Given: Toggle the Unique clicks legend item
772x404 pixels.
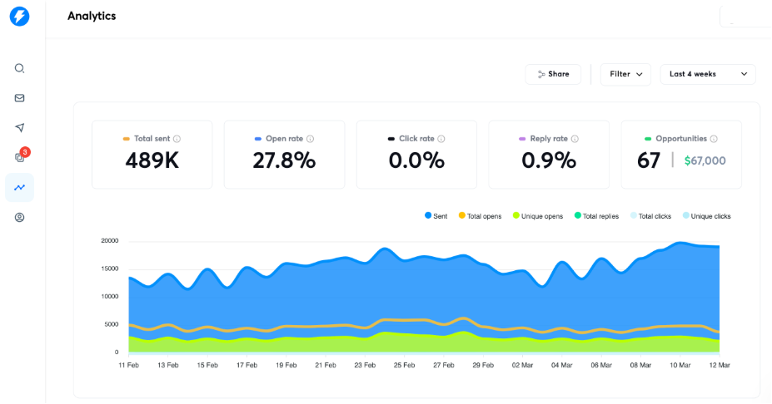Looking at the screenshot, I should (x=706, y=216).
